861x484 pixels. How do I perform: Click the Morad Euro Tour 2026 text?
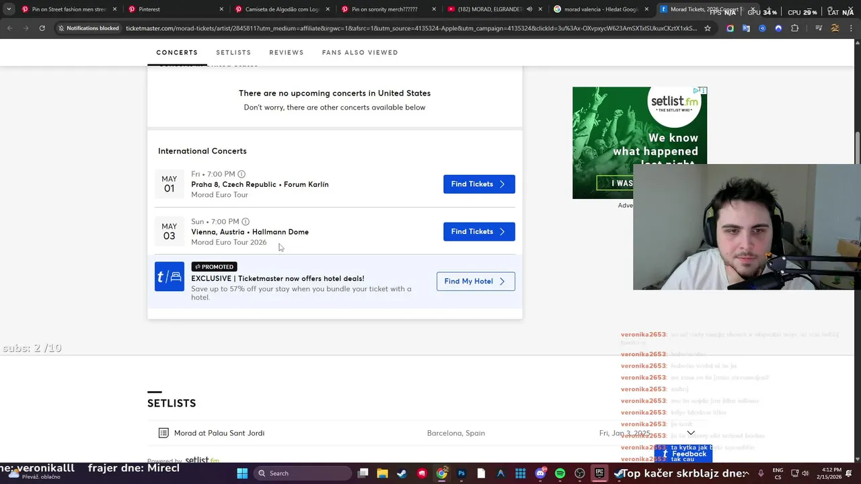click(x=229, y=242)
